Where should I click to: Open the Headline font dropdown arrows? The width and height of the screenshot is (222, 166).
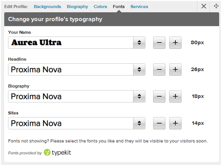point(139,70)
